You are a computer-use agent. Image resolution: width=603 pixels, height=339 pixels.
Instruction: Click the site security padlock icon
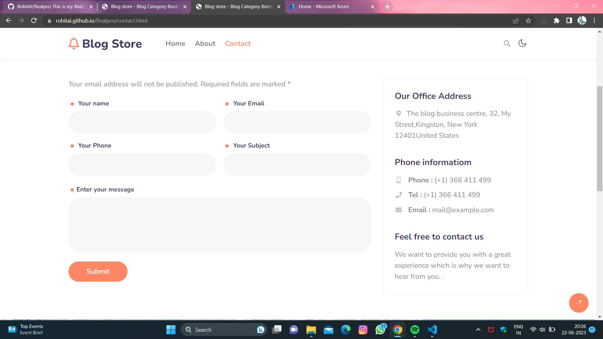click(x=49, y=21)
